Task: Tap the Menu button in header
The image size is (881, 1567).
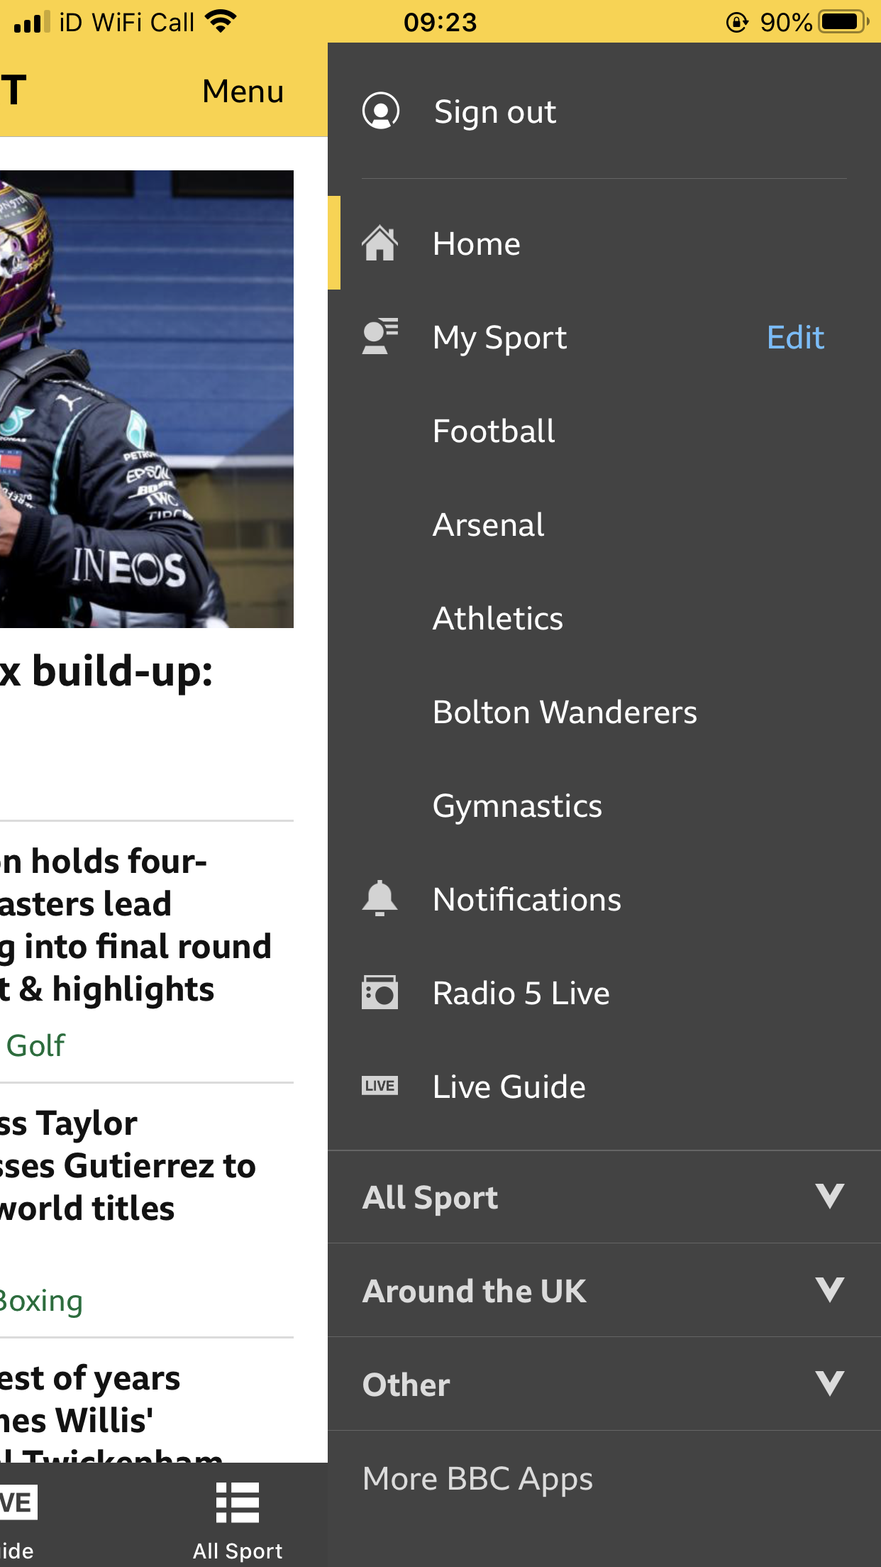Action: [243, 91]
